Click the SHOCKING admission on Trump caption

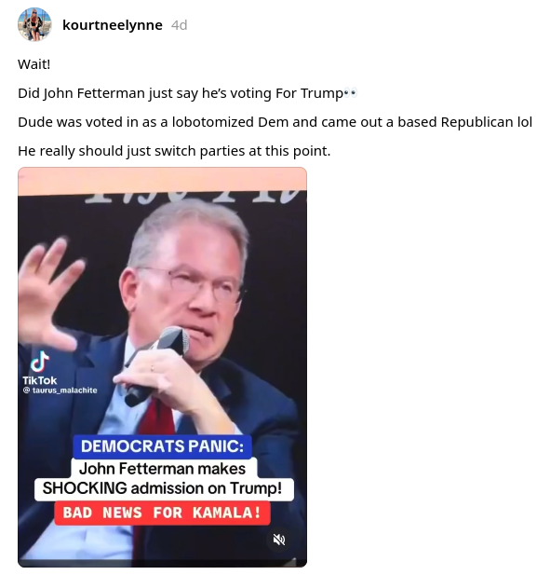click(162, 488)
